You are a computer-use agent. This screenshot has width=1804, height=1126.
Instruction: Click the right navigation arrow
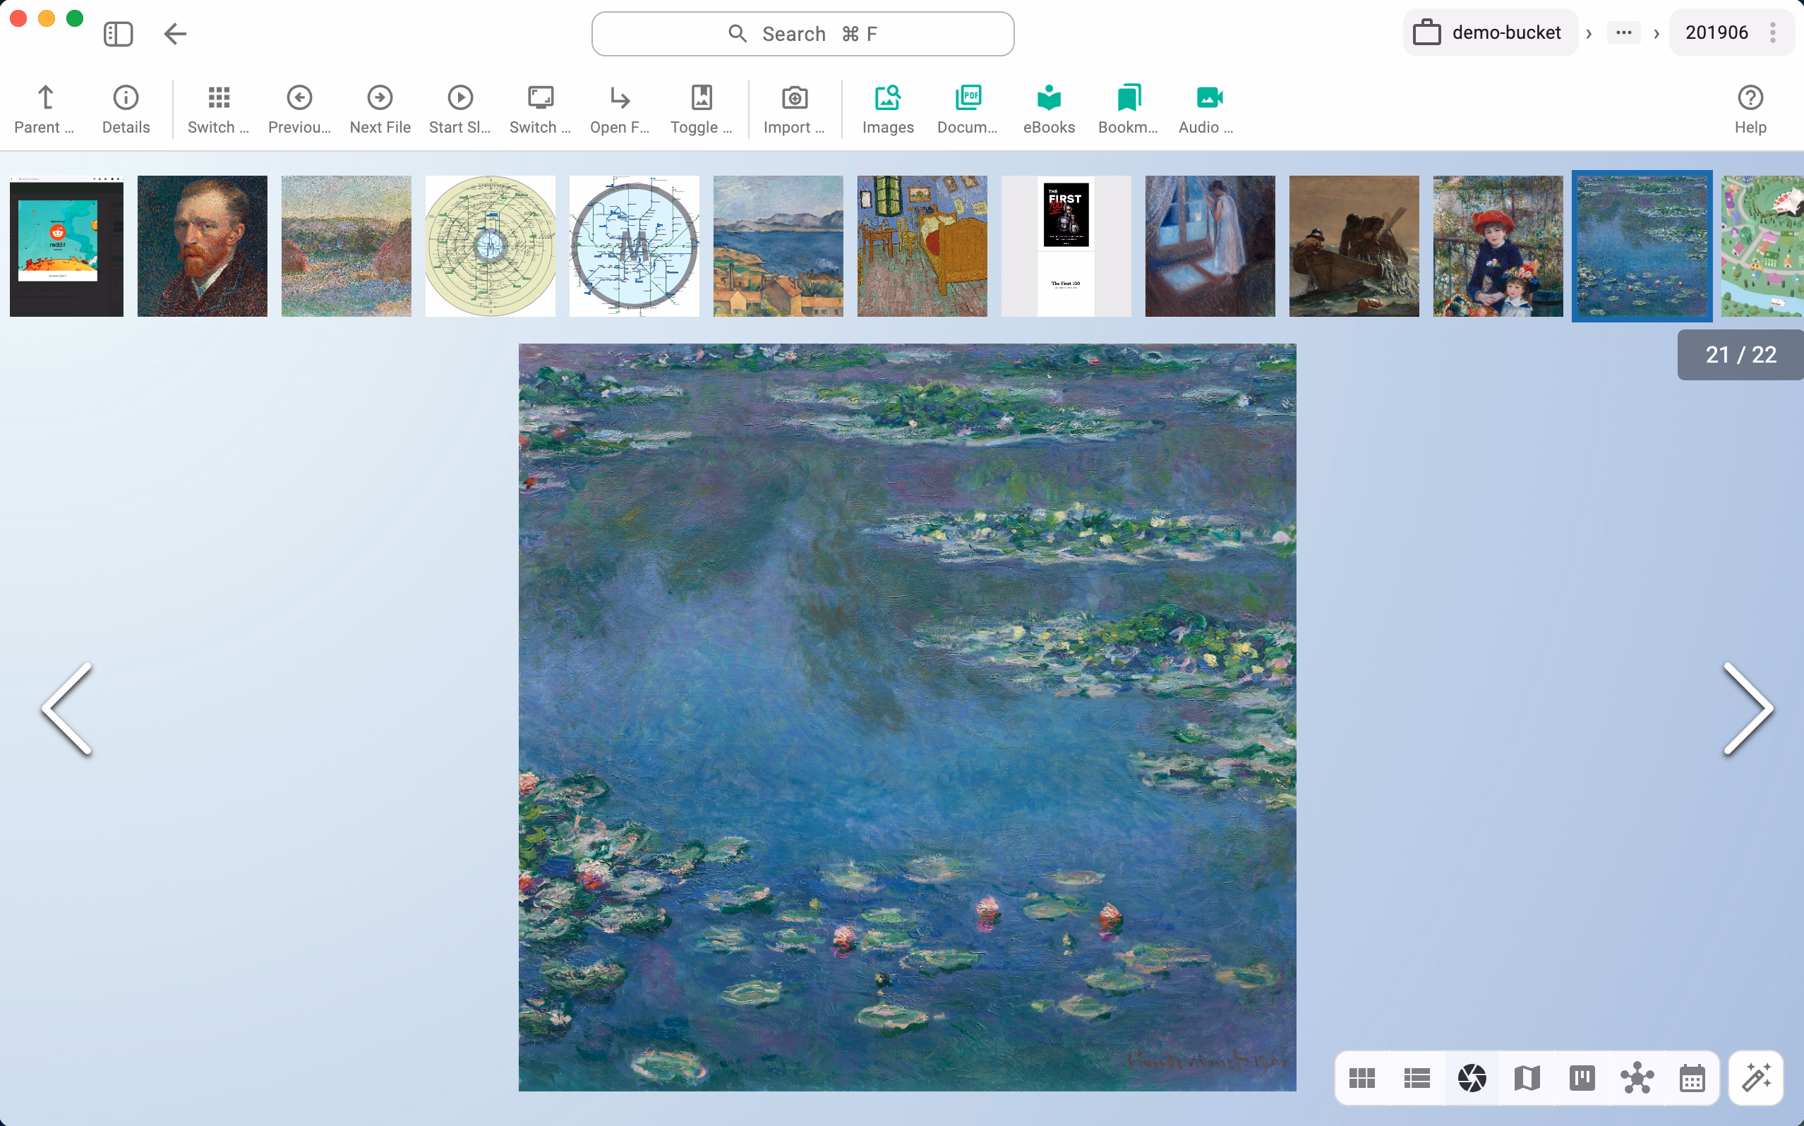(1749, 708)
